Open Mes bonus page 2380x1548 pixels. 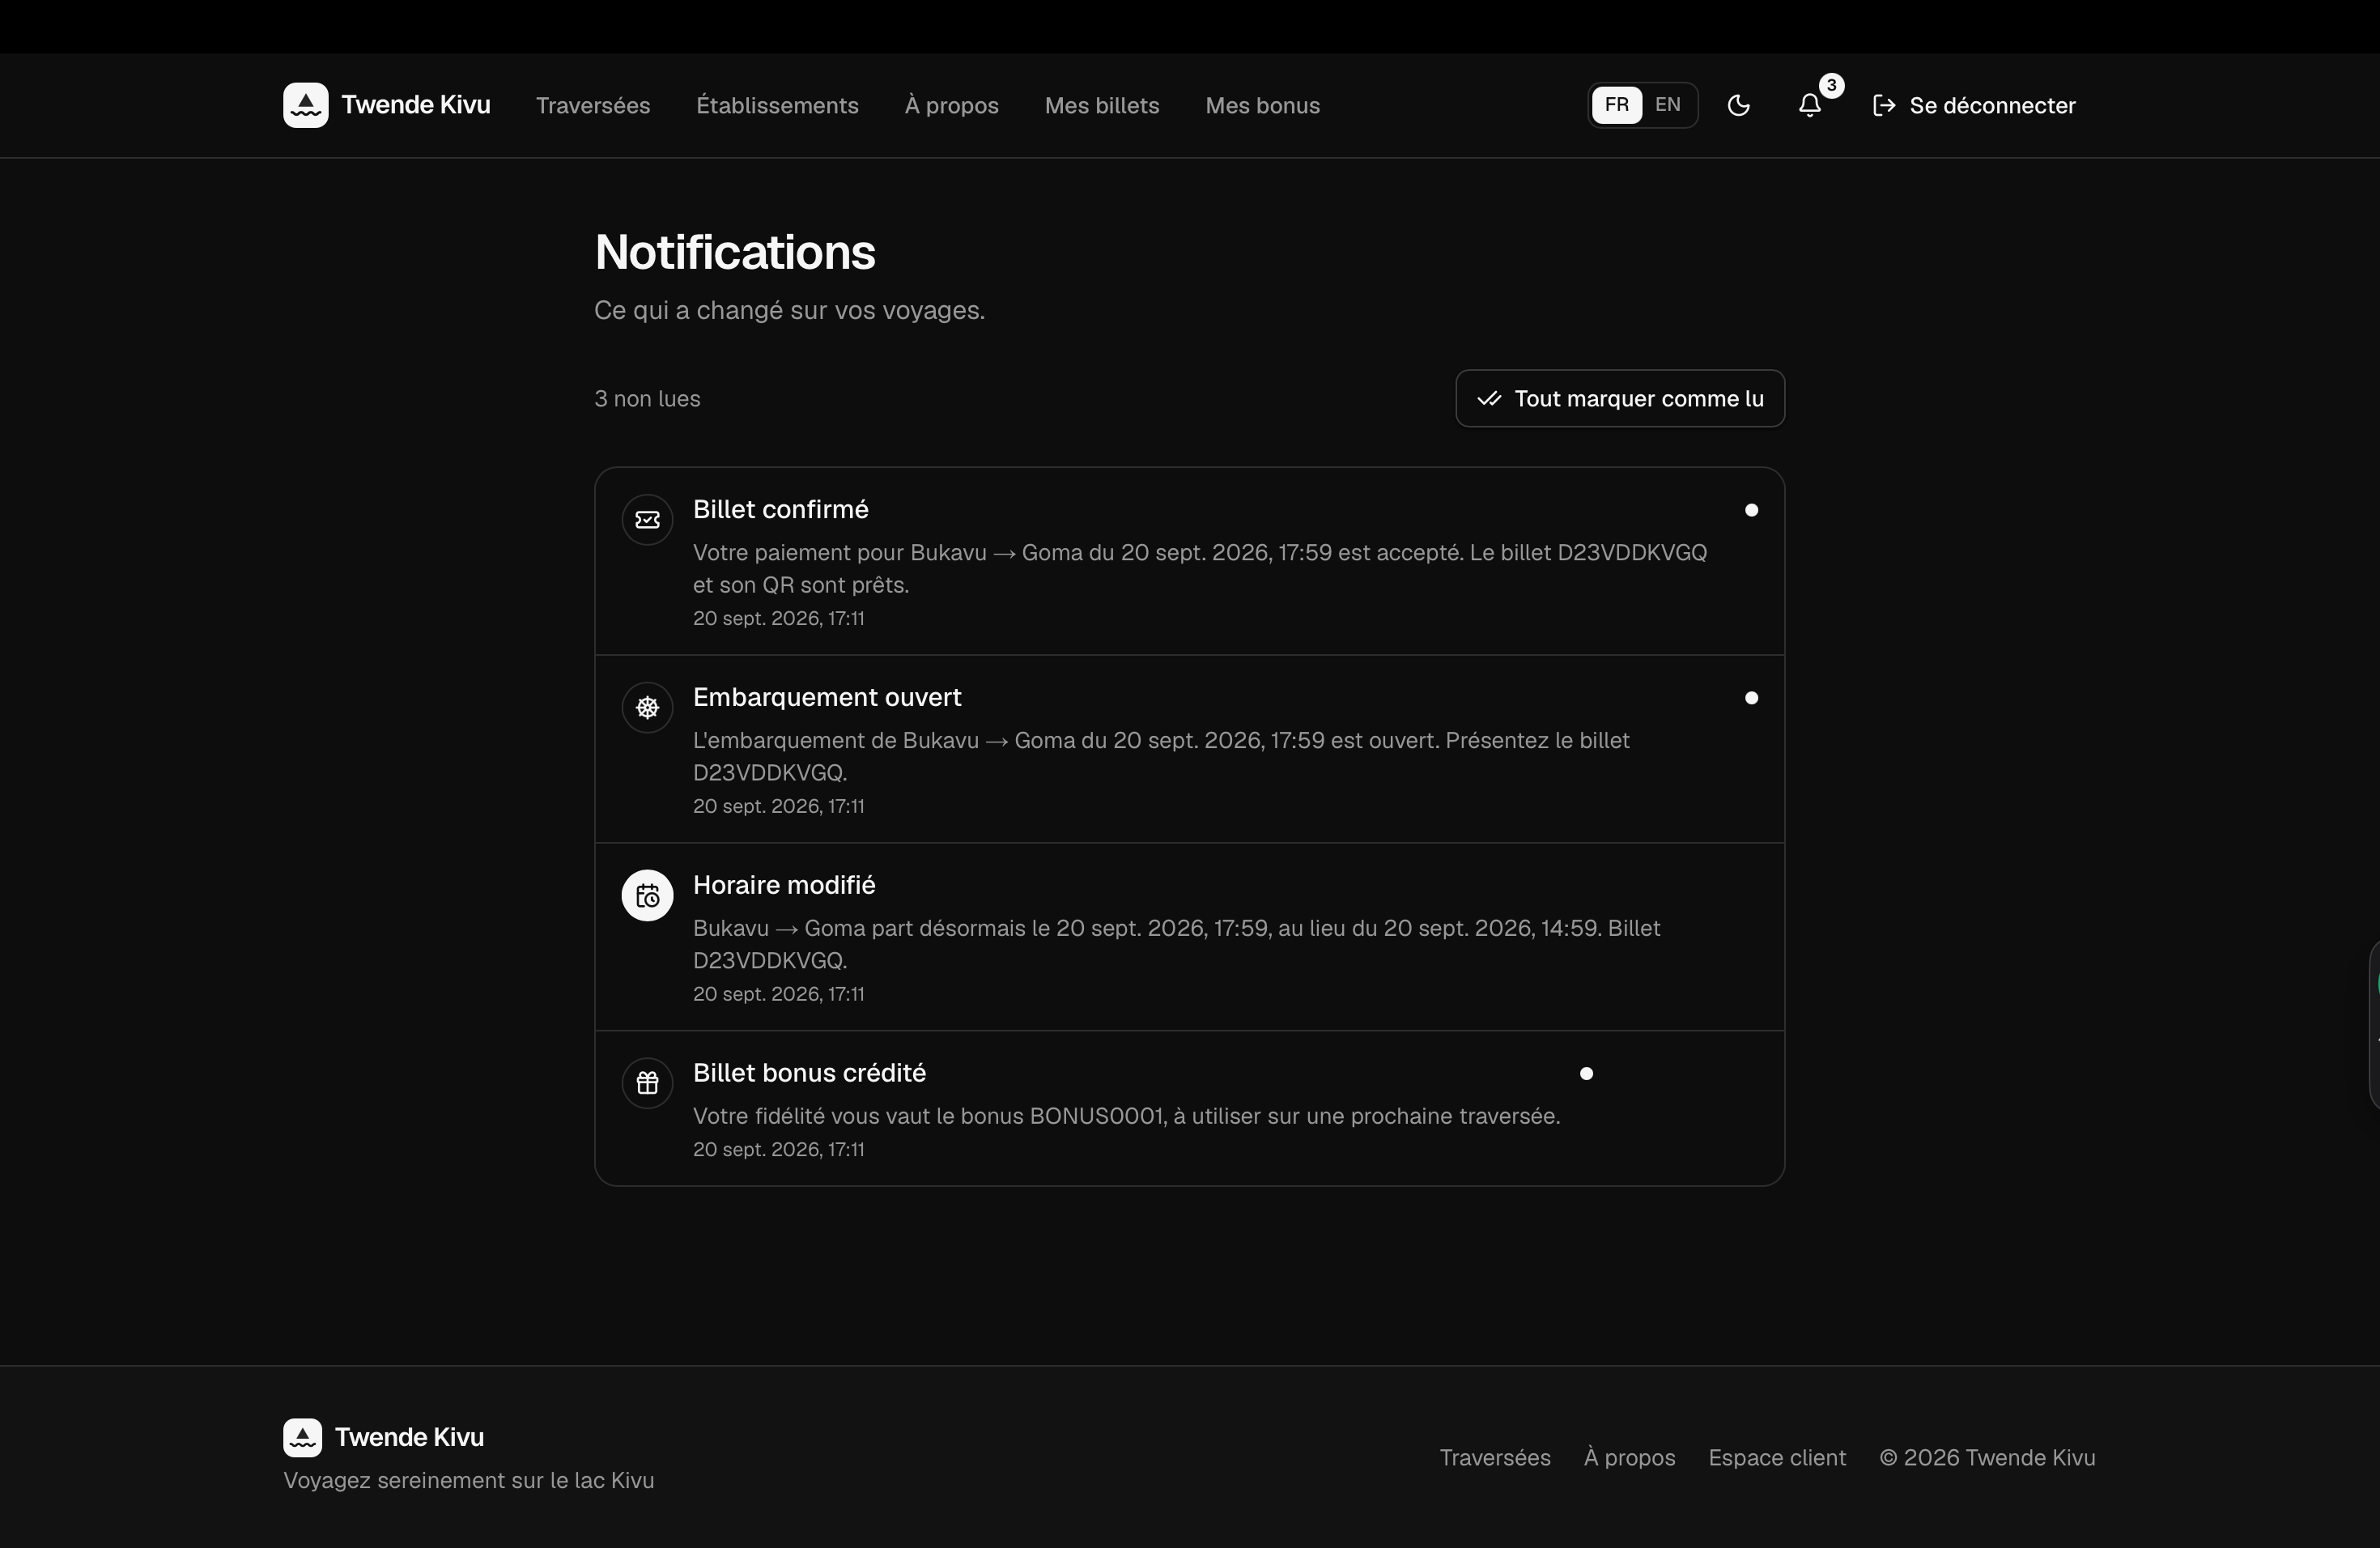click(1262, 106)
